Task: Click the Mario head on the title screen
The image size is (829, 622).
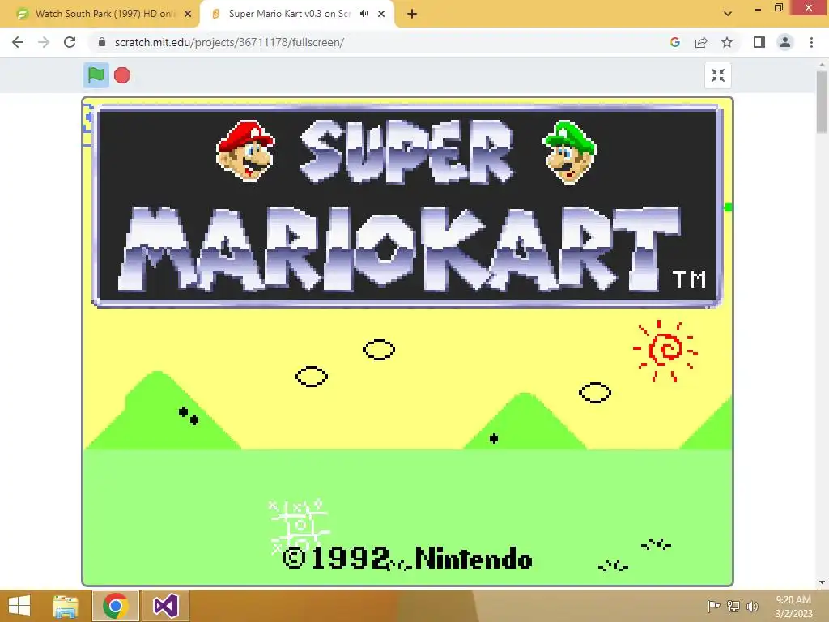Action: click(245, 151)
